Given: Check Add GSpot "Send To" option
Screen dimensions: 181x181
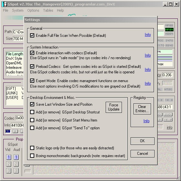Looking at the screenshot, I should [32, 128].
